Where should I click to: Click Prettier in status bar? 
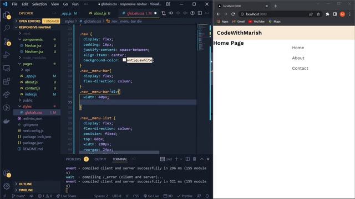click(185, 196)
